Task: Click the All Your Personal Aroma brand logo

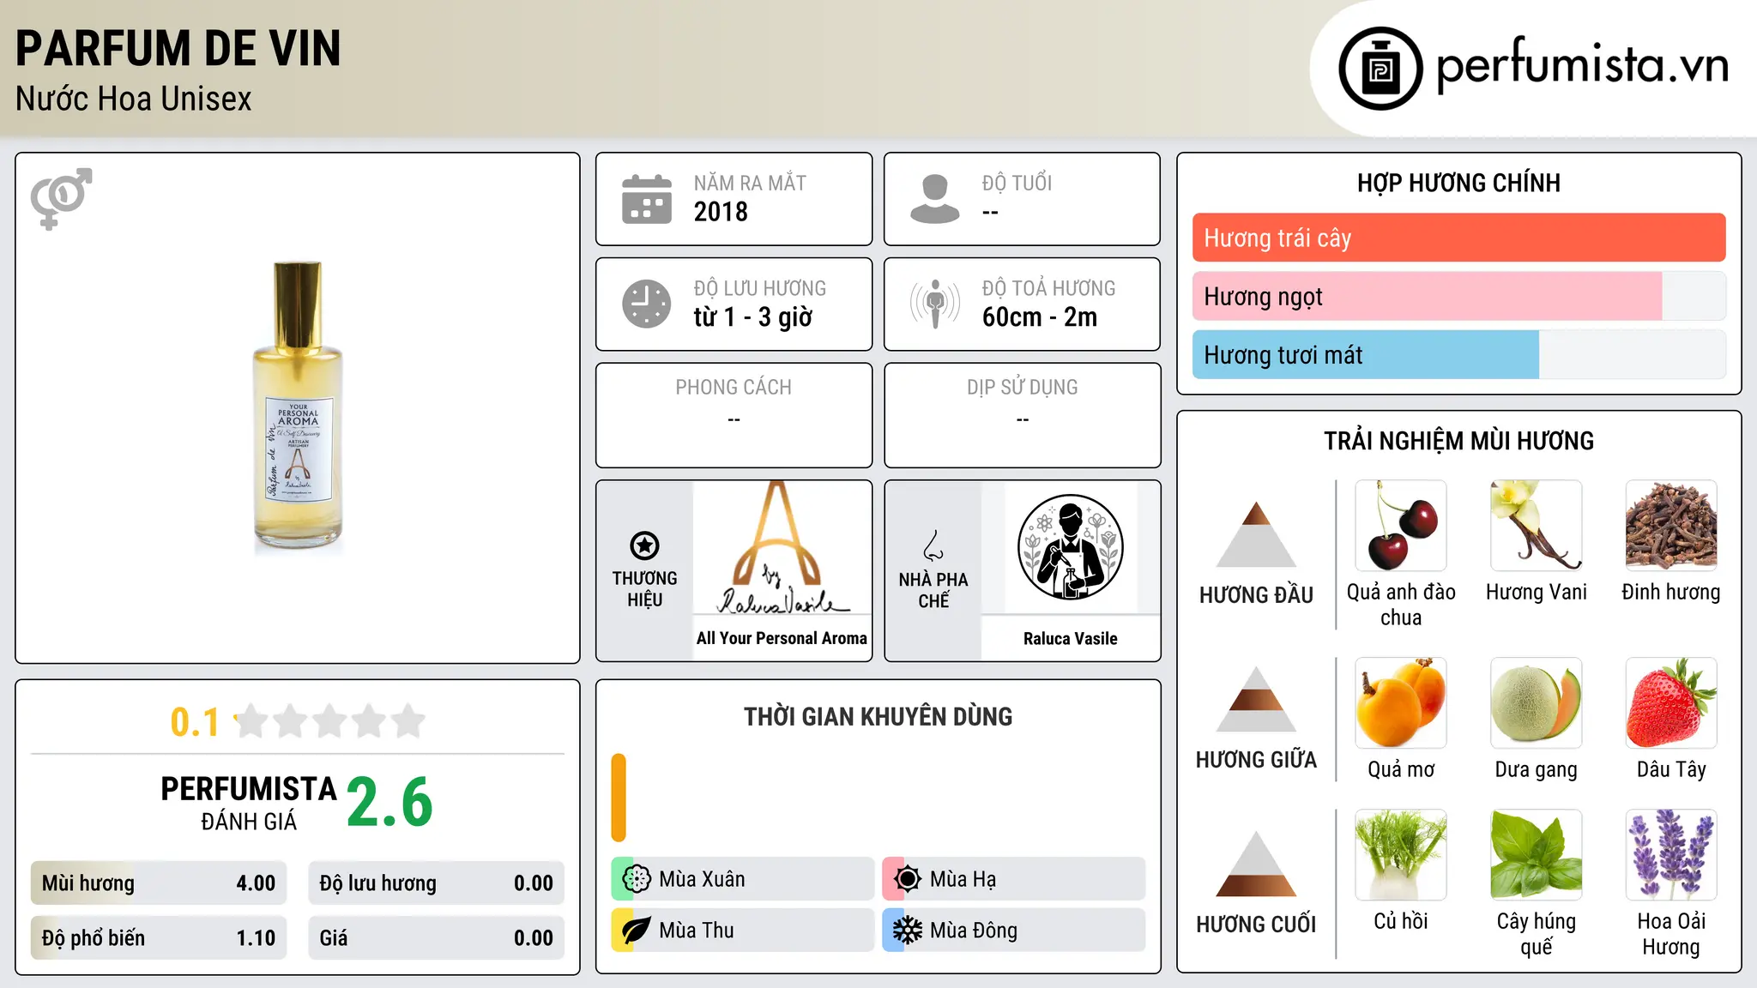Action: tap(782, 547)
